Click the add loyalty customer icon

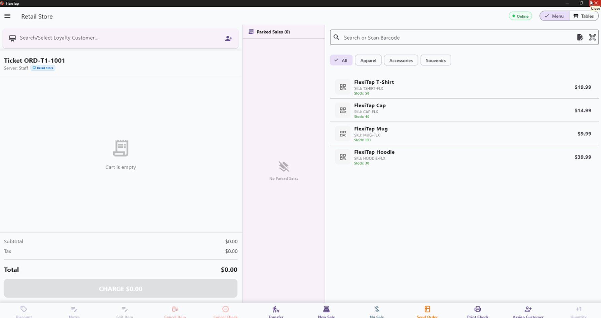click(x=229, y=38)
